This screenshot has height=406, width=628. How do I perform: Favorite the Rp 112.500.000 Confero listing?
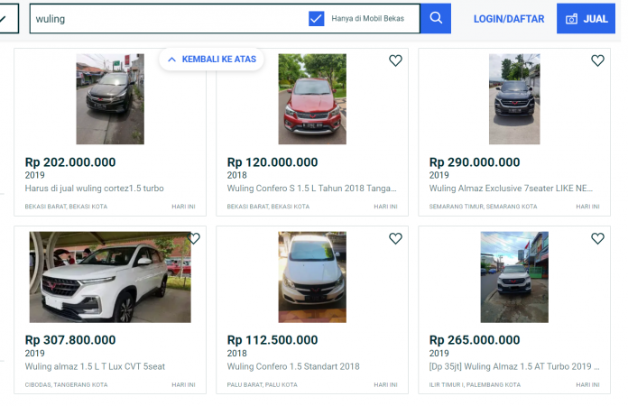pyautogui.click(x=395, y=238)
